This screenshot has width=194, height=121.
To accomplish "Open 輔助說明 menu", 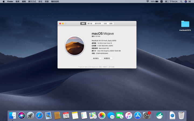I will pos(55,2).
